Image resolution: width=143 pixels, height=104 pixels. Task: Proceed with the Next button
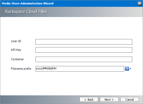point(109,100)
